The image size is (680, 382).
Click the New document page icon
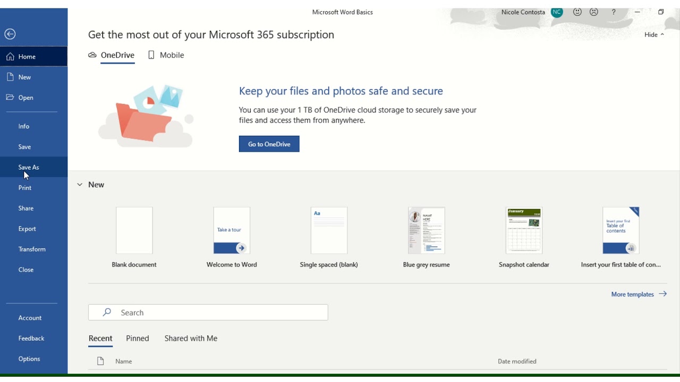(10, 77)
